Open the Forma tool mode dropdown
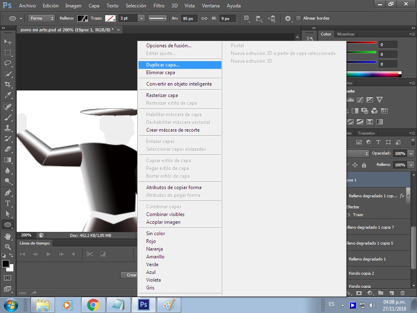 [x=42, y=18]
